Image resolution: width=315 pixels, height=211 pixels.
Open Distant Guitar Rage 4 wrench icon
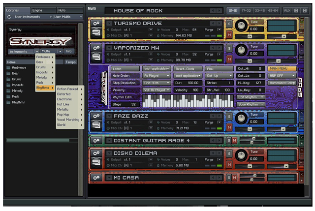click(x=96, y=140)
